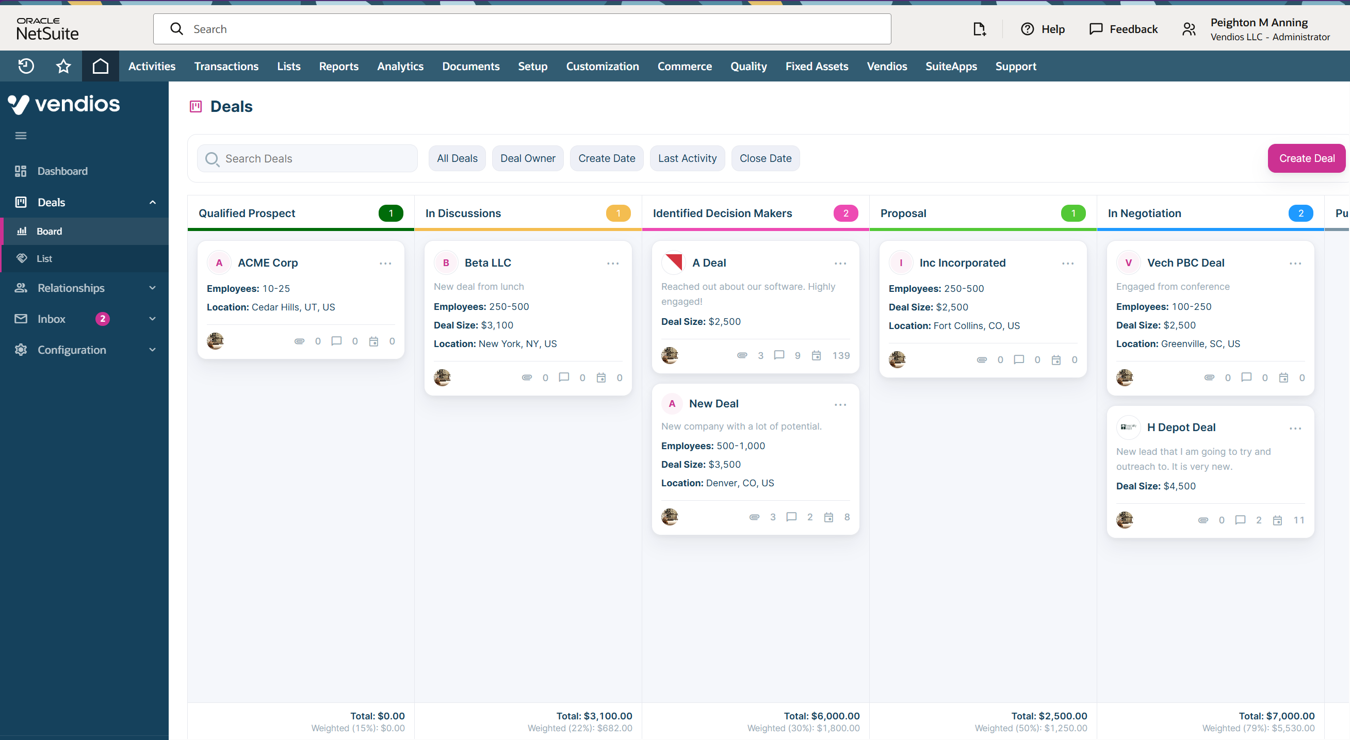Click the Search Deals input field

(307, 158)
